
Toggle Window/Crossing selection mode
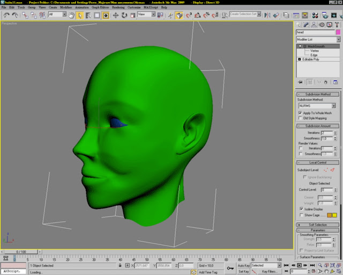pyautogui.click(x=106, y=16)
